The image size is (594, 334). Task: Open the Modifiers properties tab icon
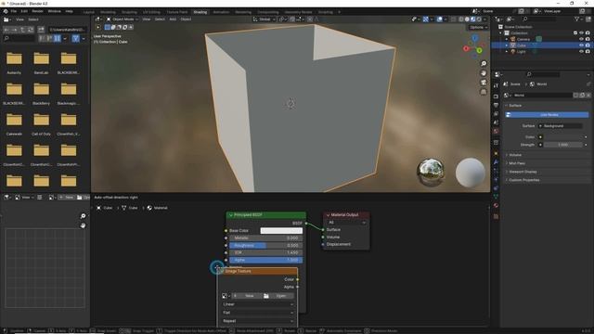(496, 161)
